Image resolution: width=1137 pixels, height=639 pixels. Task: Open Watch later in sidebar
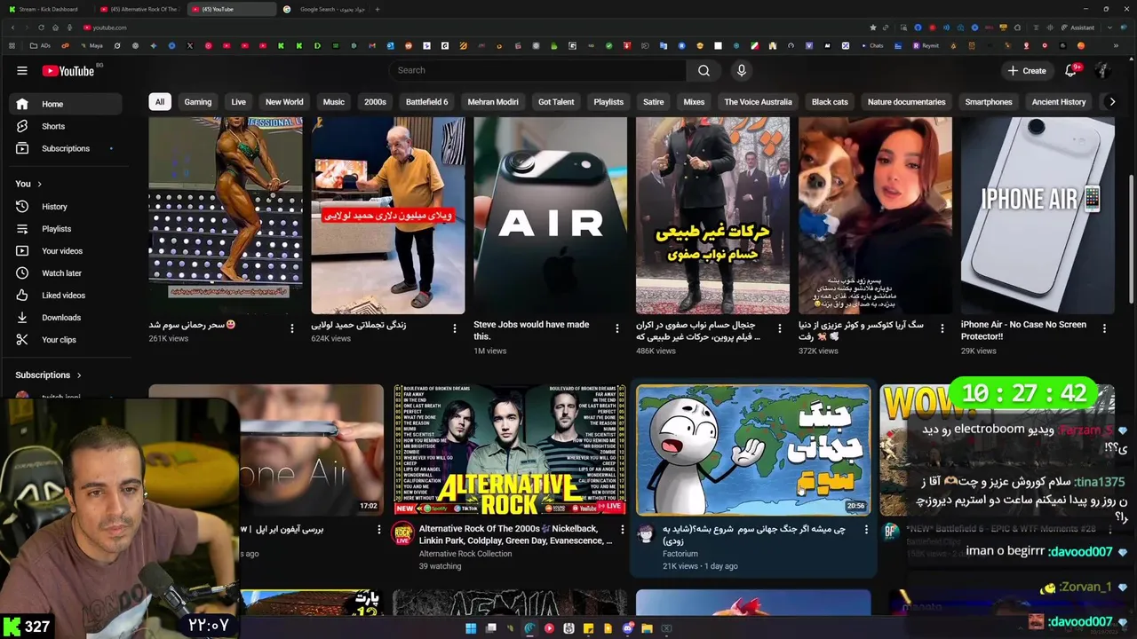pos(66,273)
